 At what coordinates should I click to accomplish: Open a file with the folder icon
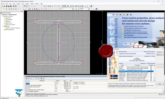[4, 6]
